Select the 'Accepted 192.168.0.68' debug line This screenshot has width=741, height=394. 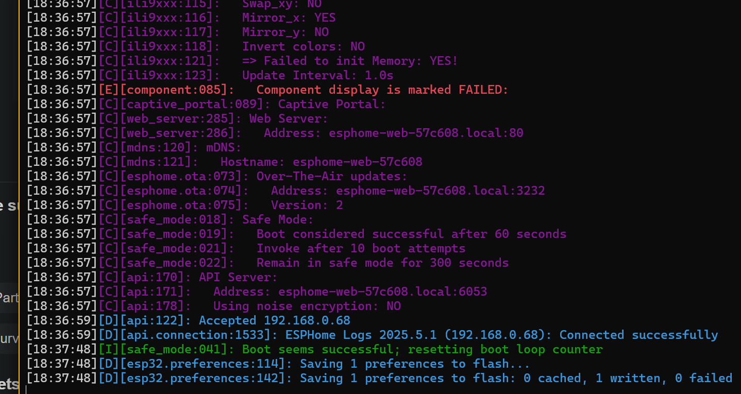point(189,320)
